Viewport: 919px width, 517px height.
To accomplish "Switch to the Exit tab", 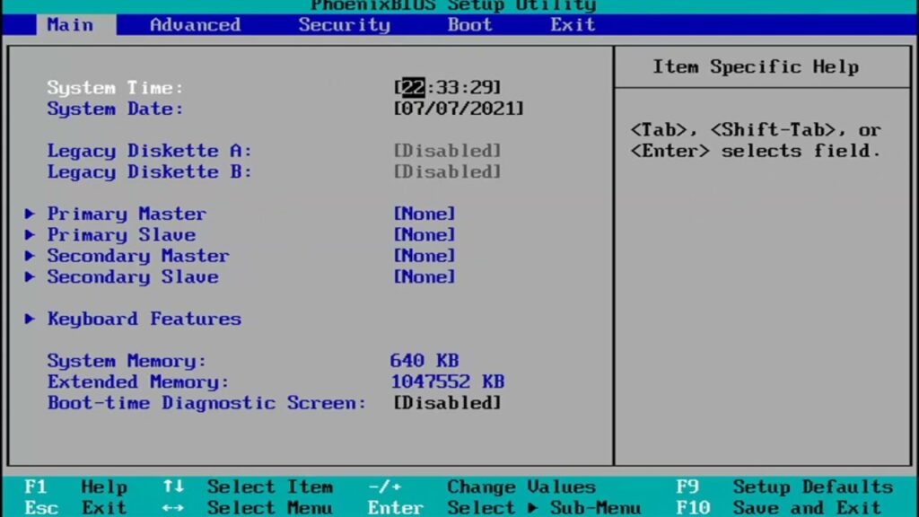I will [x=572, y=25].
